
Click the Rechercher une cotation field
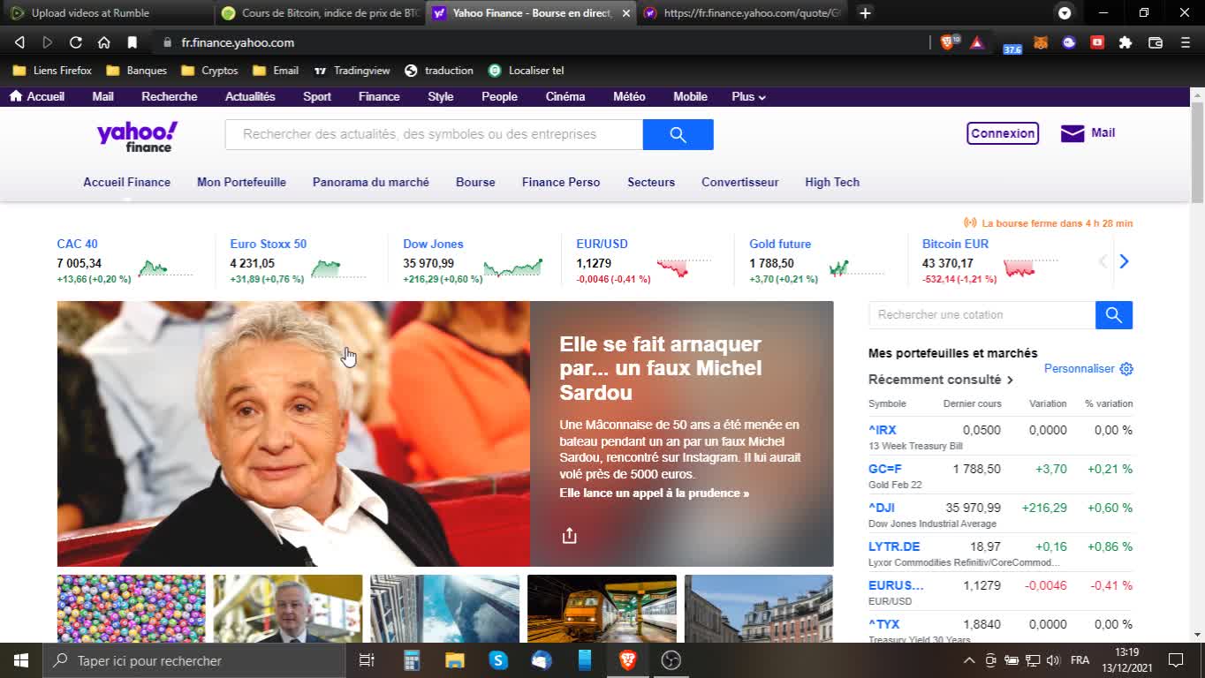982,315
